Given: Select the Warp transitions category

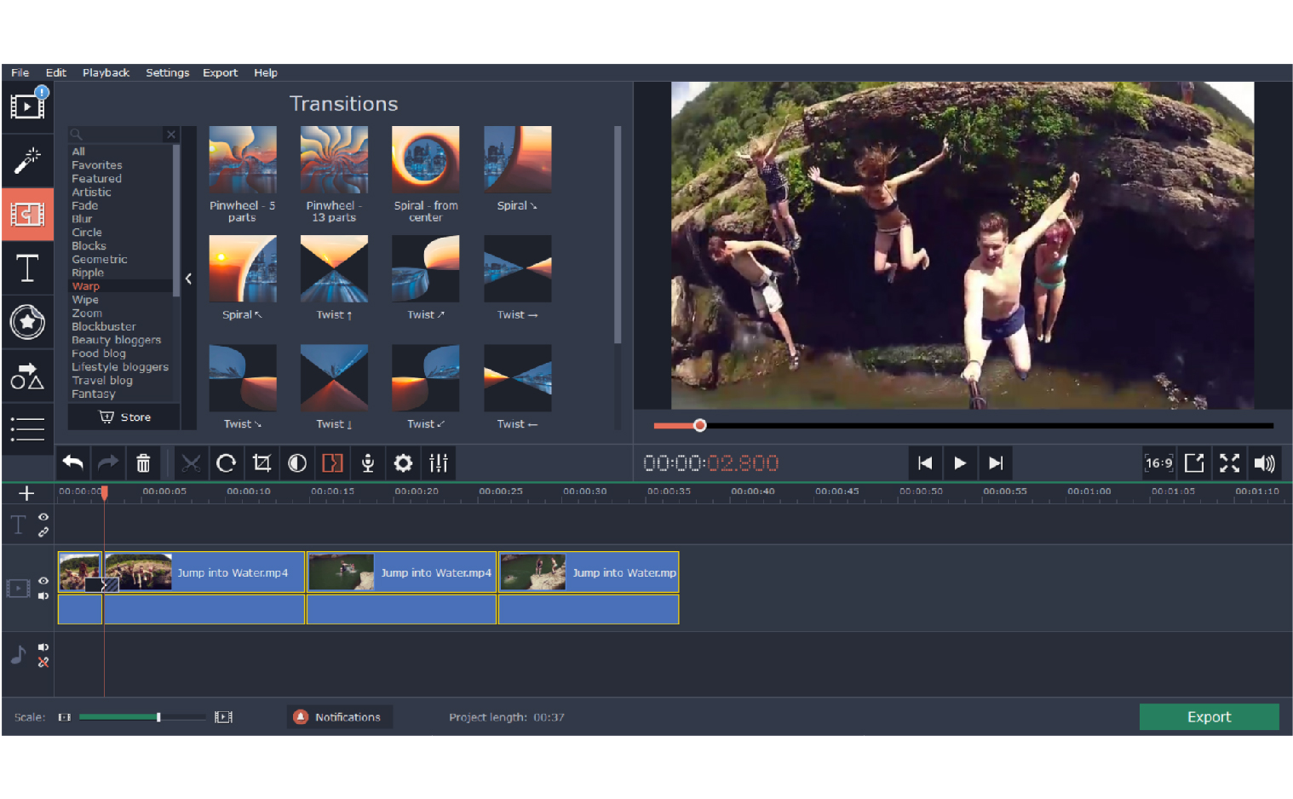Looking at the screenshot, I should tap(86, 286).
